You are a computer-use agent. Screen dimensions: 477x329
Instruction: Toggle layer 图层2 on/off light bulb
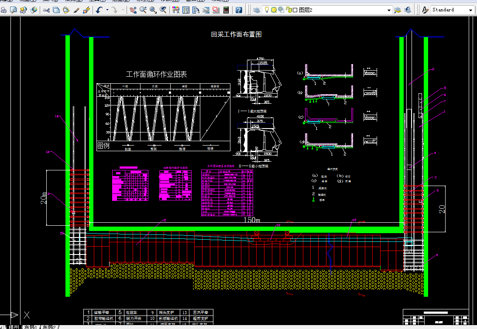(267, 10)
